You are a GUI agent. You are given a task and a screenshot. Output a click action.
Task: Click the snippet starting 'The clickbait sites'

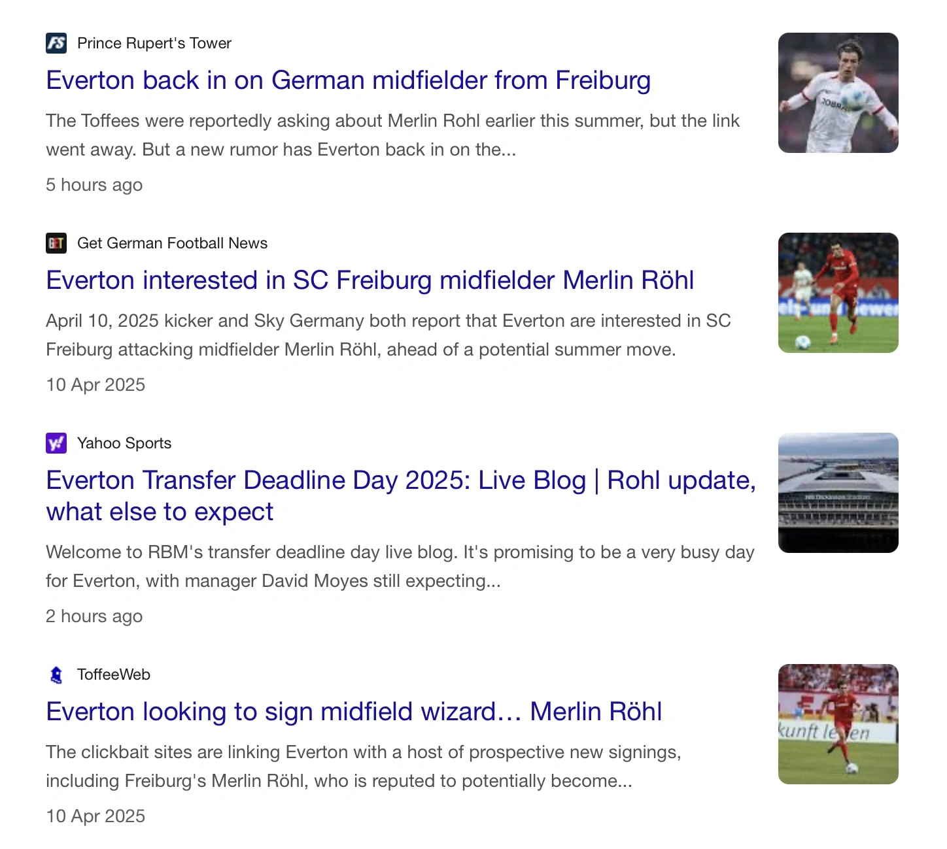[x=363, y=767]
